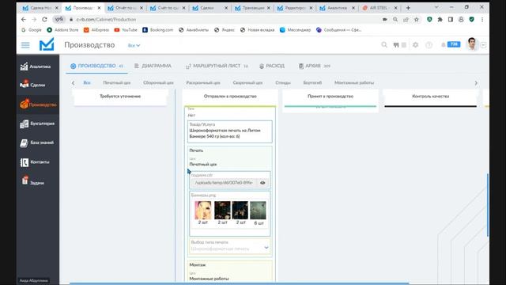Open browser extensions puzzle icon
Image resolution: width=506 pixels, height=285 pixels.
[x=440, y=19]
